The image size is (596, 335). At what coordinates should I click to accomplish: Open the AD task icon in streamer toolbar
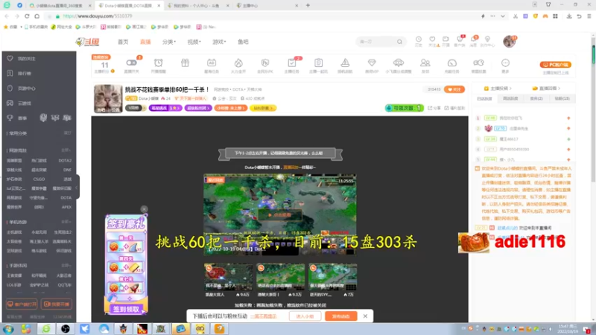tap(212, 65)
